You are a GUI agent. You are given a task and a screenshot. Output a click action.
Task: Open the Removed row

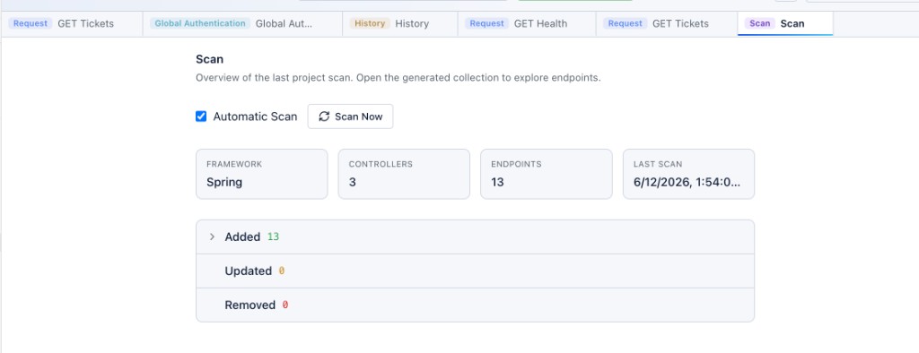tap(475, 305)
